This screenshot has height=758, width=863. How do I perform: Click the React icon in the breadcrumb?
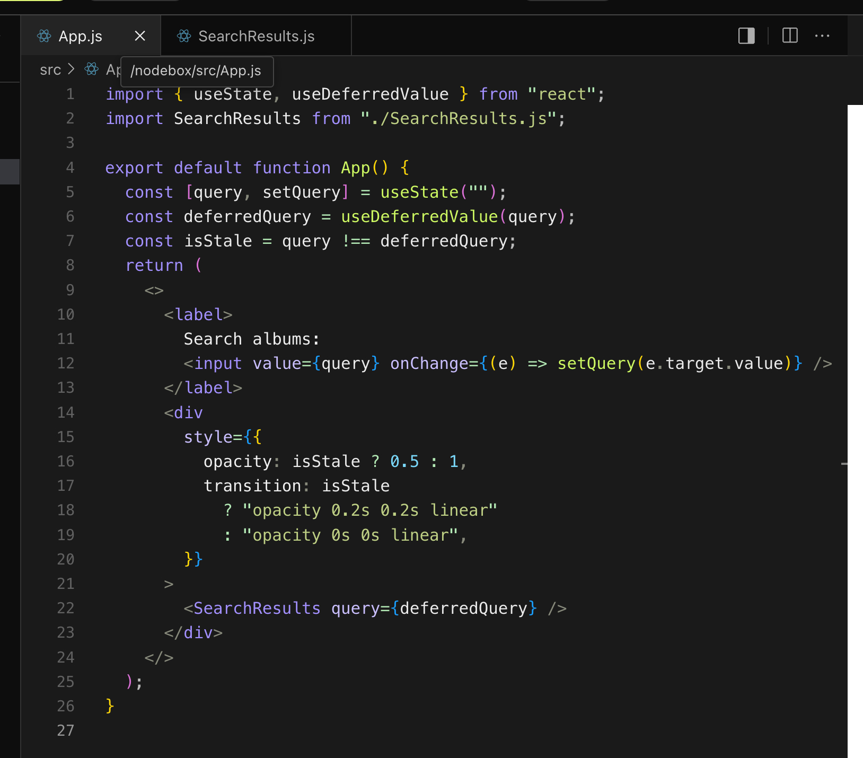[x=92, y=69]
